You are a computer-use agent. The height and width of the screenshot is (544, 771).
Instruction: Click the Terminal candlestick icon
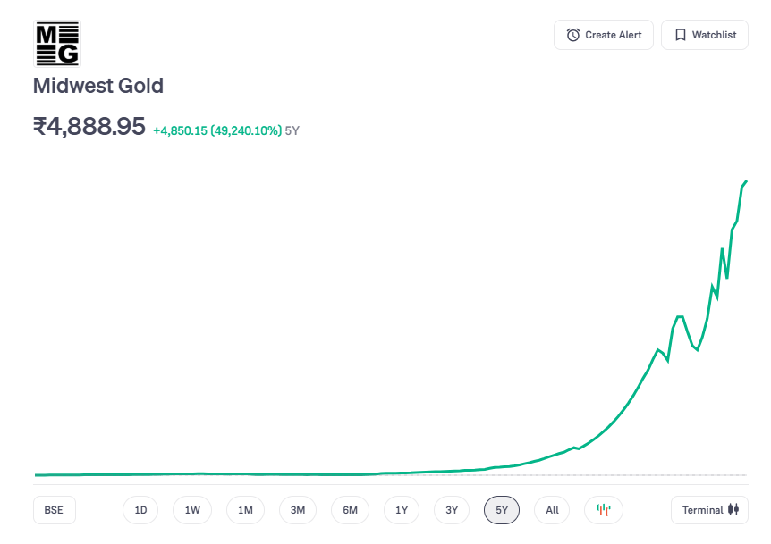[733, 510]
